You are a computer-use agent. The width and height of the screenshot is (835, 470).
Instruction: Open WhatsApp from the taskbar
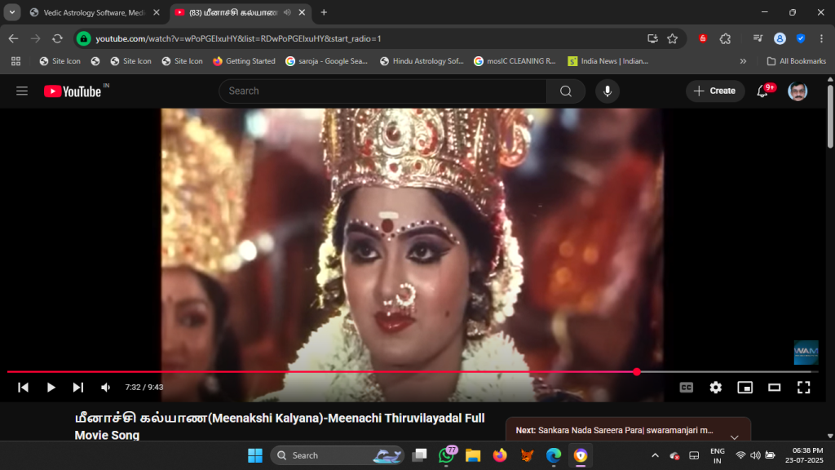[446, 455]
